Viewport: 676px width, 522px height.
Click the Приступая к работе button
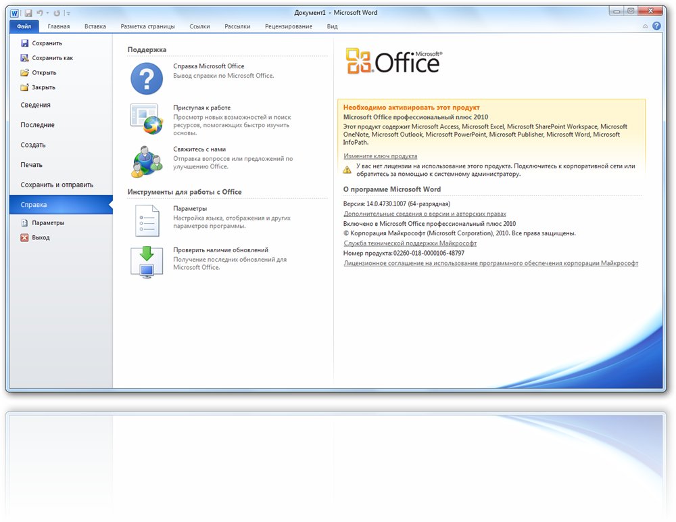click(147, 119)
